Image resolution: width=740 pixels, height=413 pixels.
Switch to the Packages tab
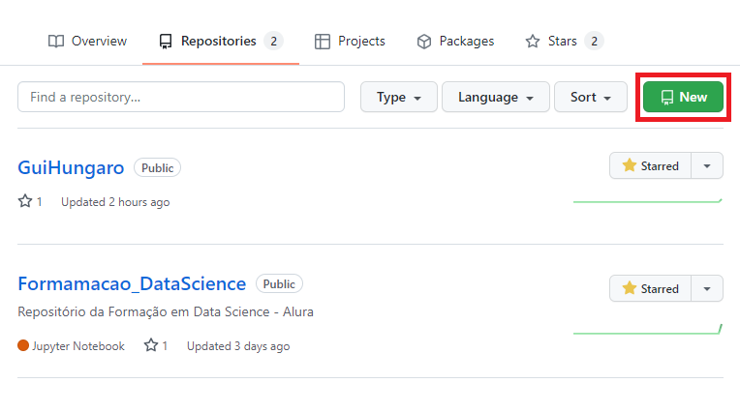(x=455, y=42)
